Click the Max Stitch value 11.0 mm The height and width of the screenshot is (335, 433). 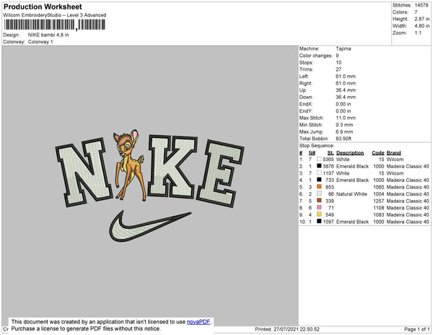click(x=346, y=118)
